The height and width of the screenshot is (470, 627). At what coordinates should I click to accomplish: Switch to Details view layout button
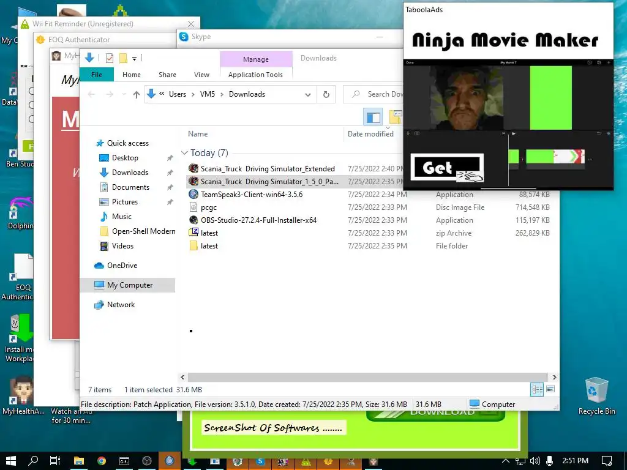536,389
